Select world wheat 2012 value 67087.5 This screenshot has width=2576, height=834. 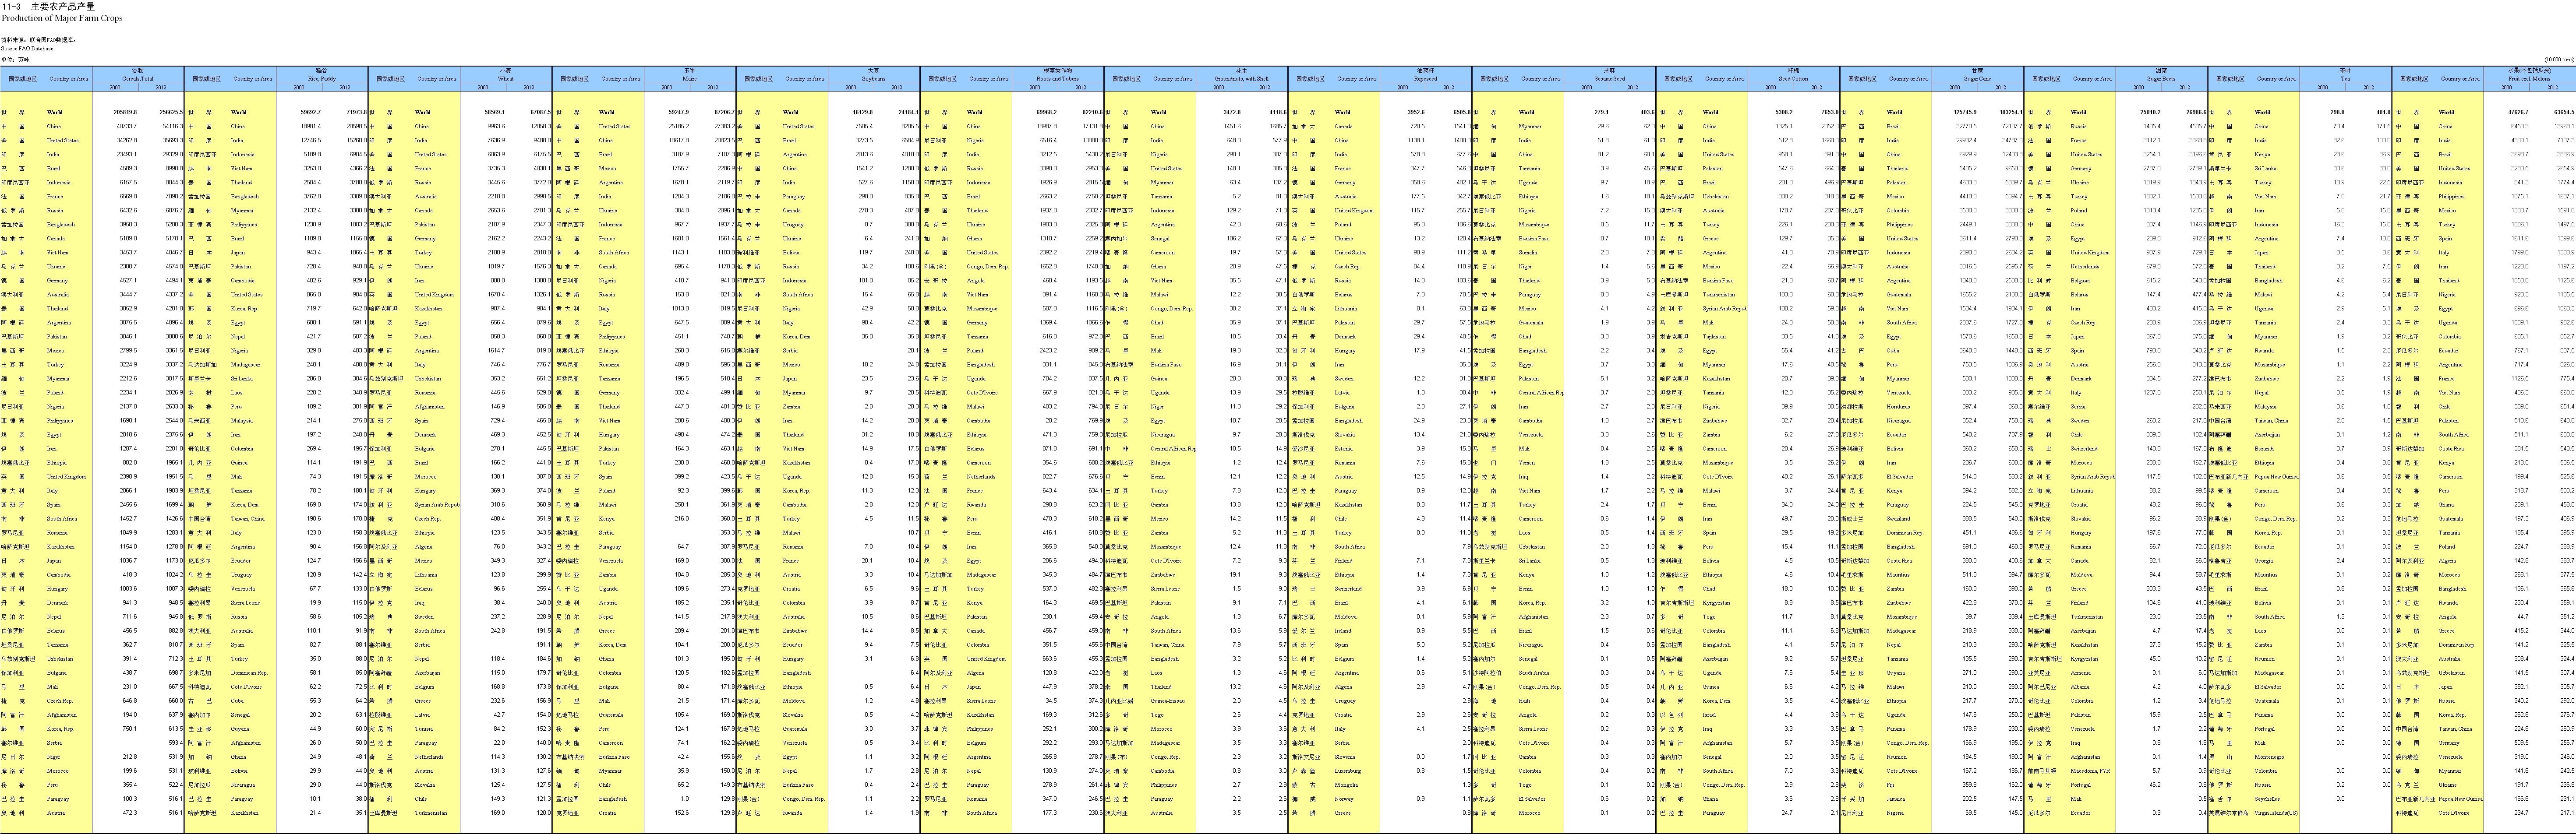(x=539, y=112)
